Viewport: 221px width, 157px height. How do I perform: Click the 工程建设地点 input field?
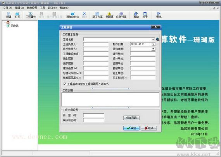tap(96, 54)
